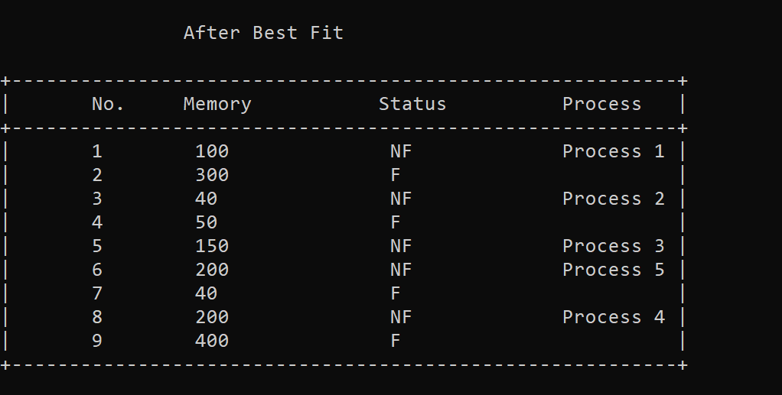The image size is (782, 395).
Task: Click the "After Best Fit" title text
Action: pos(263,33)
